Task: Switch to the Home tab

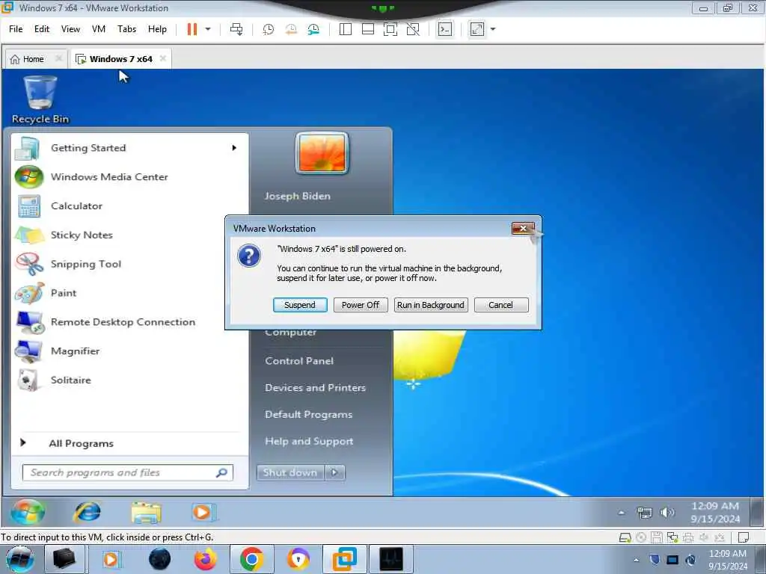Action: tap(33, 59)
